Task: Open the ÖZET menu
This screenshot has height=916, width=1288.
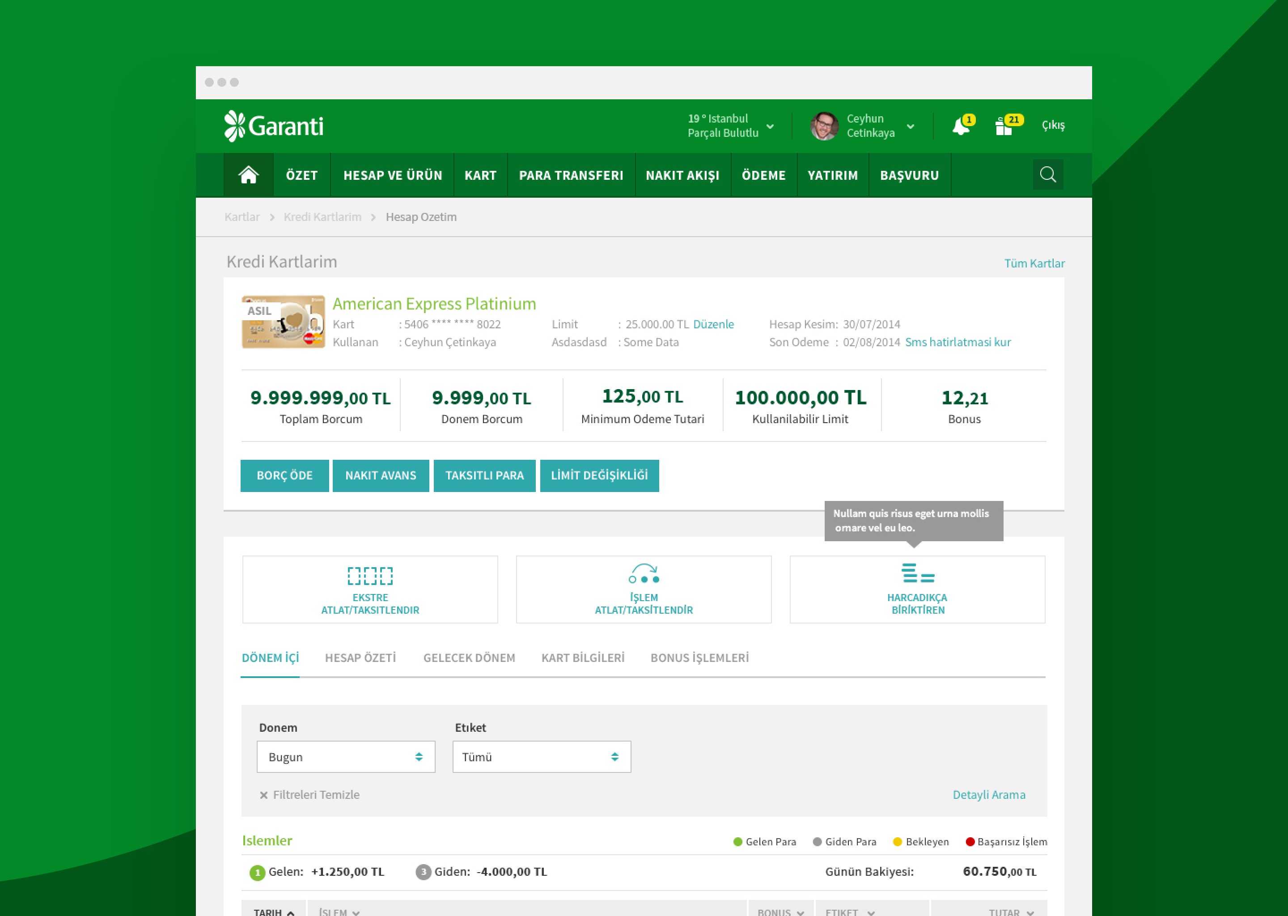Action: point(302,175)
